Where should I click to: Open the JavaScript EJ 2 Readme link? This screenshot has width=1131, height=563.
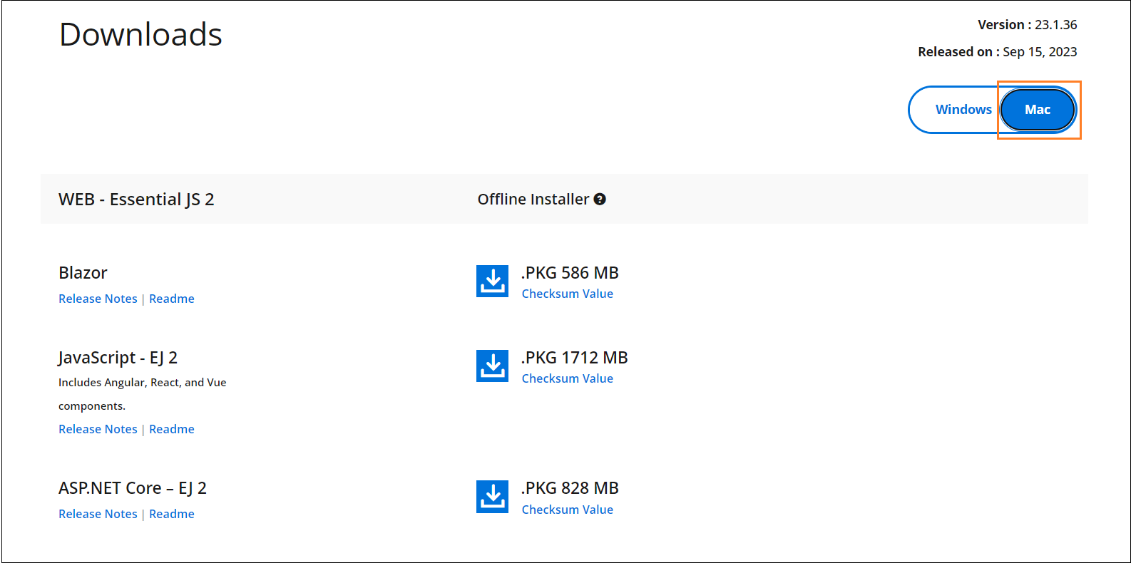[172, 429]
